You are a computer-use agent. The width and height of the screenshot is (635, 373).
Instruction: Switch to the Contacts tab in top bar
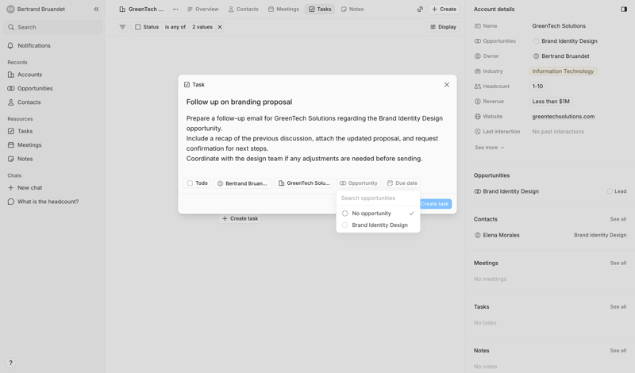(x=243, y=9)
